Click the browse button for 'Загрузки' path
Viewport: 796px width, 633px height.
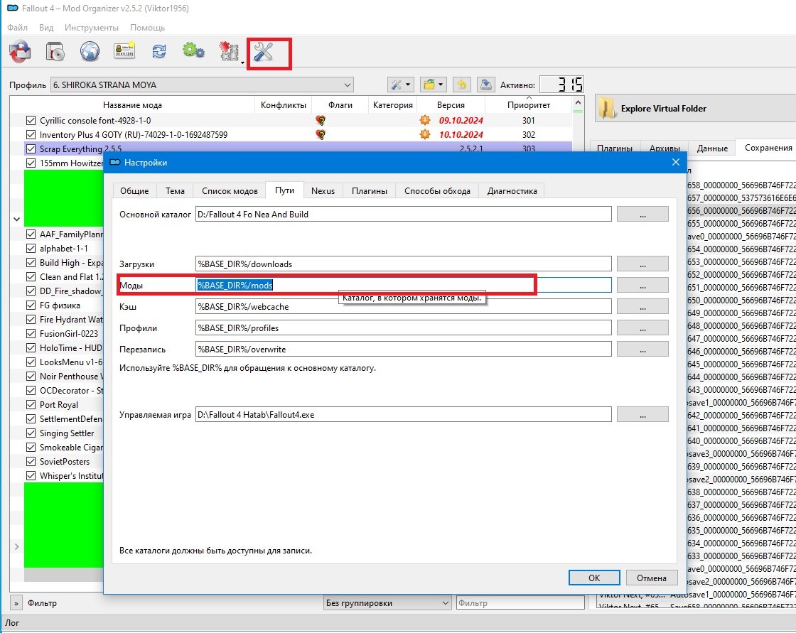click(x=642, y=264)
